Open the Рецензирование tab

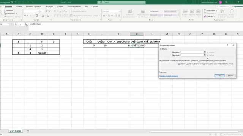74,6
